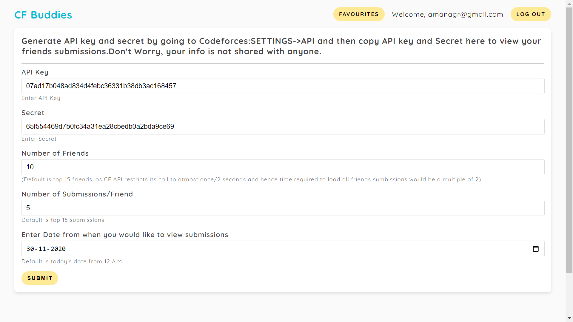Open the Favourites page
Image resolution: width=573 pixels, height=322 pixels.
359,14
